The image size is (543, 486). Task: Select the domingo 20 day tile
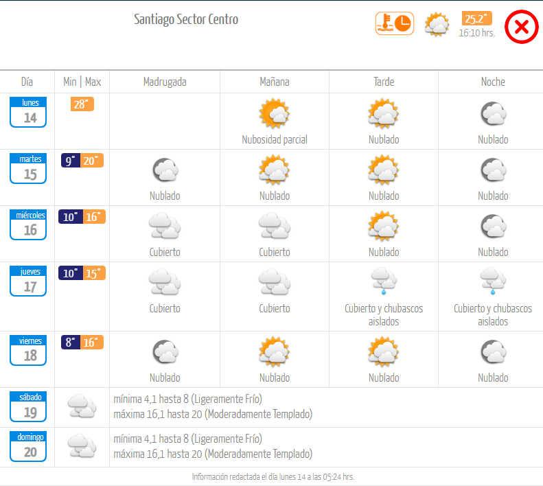click(28, 446)
